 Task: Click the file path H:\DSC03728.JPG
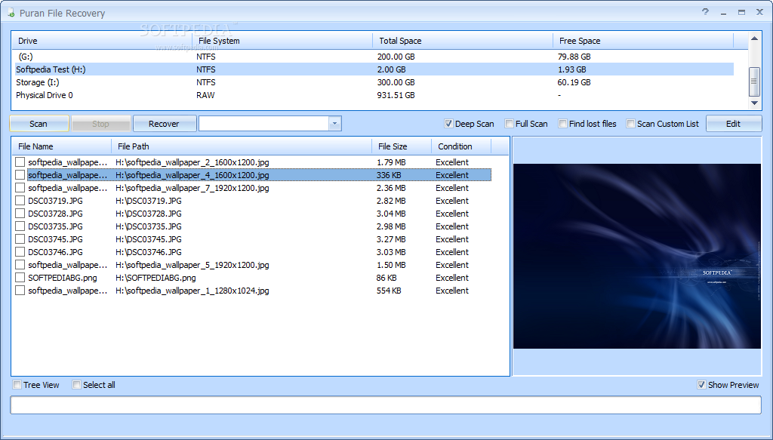pos(149,214)
